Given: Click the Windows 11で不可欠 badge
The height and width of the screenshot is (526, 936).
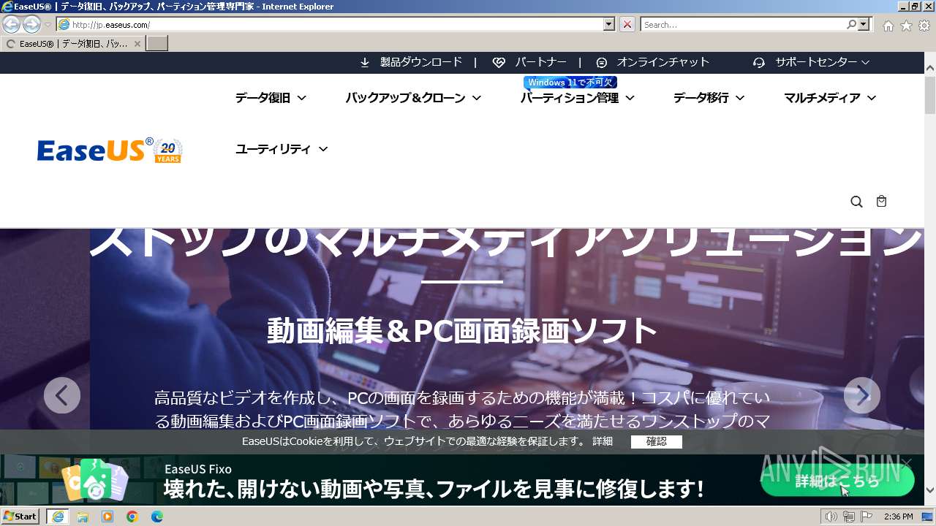Looking at the screenshot, I should [x=570, y=83].
